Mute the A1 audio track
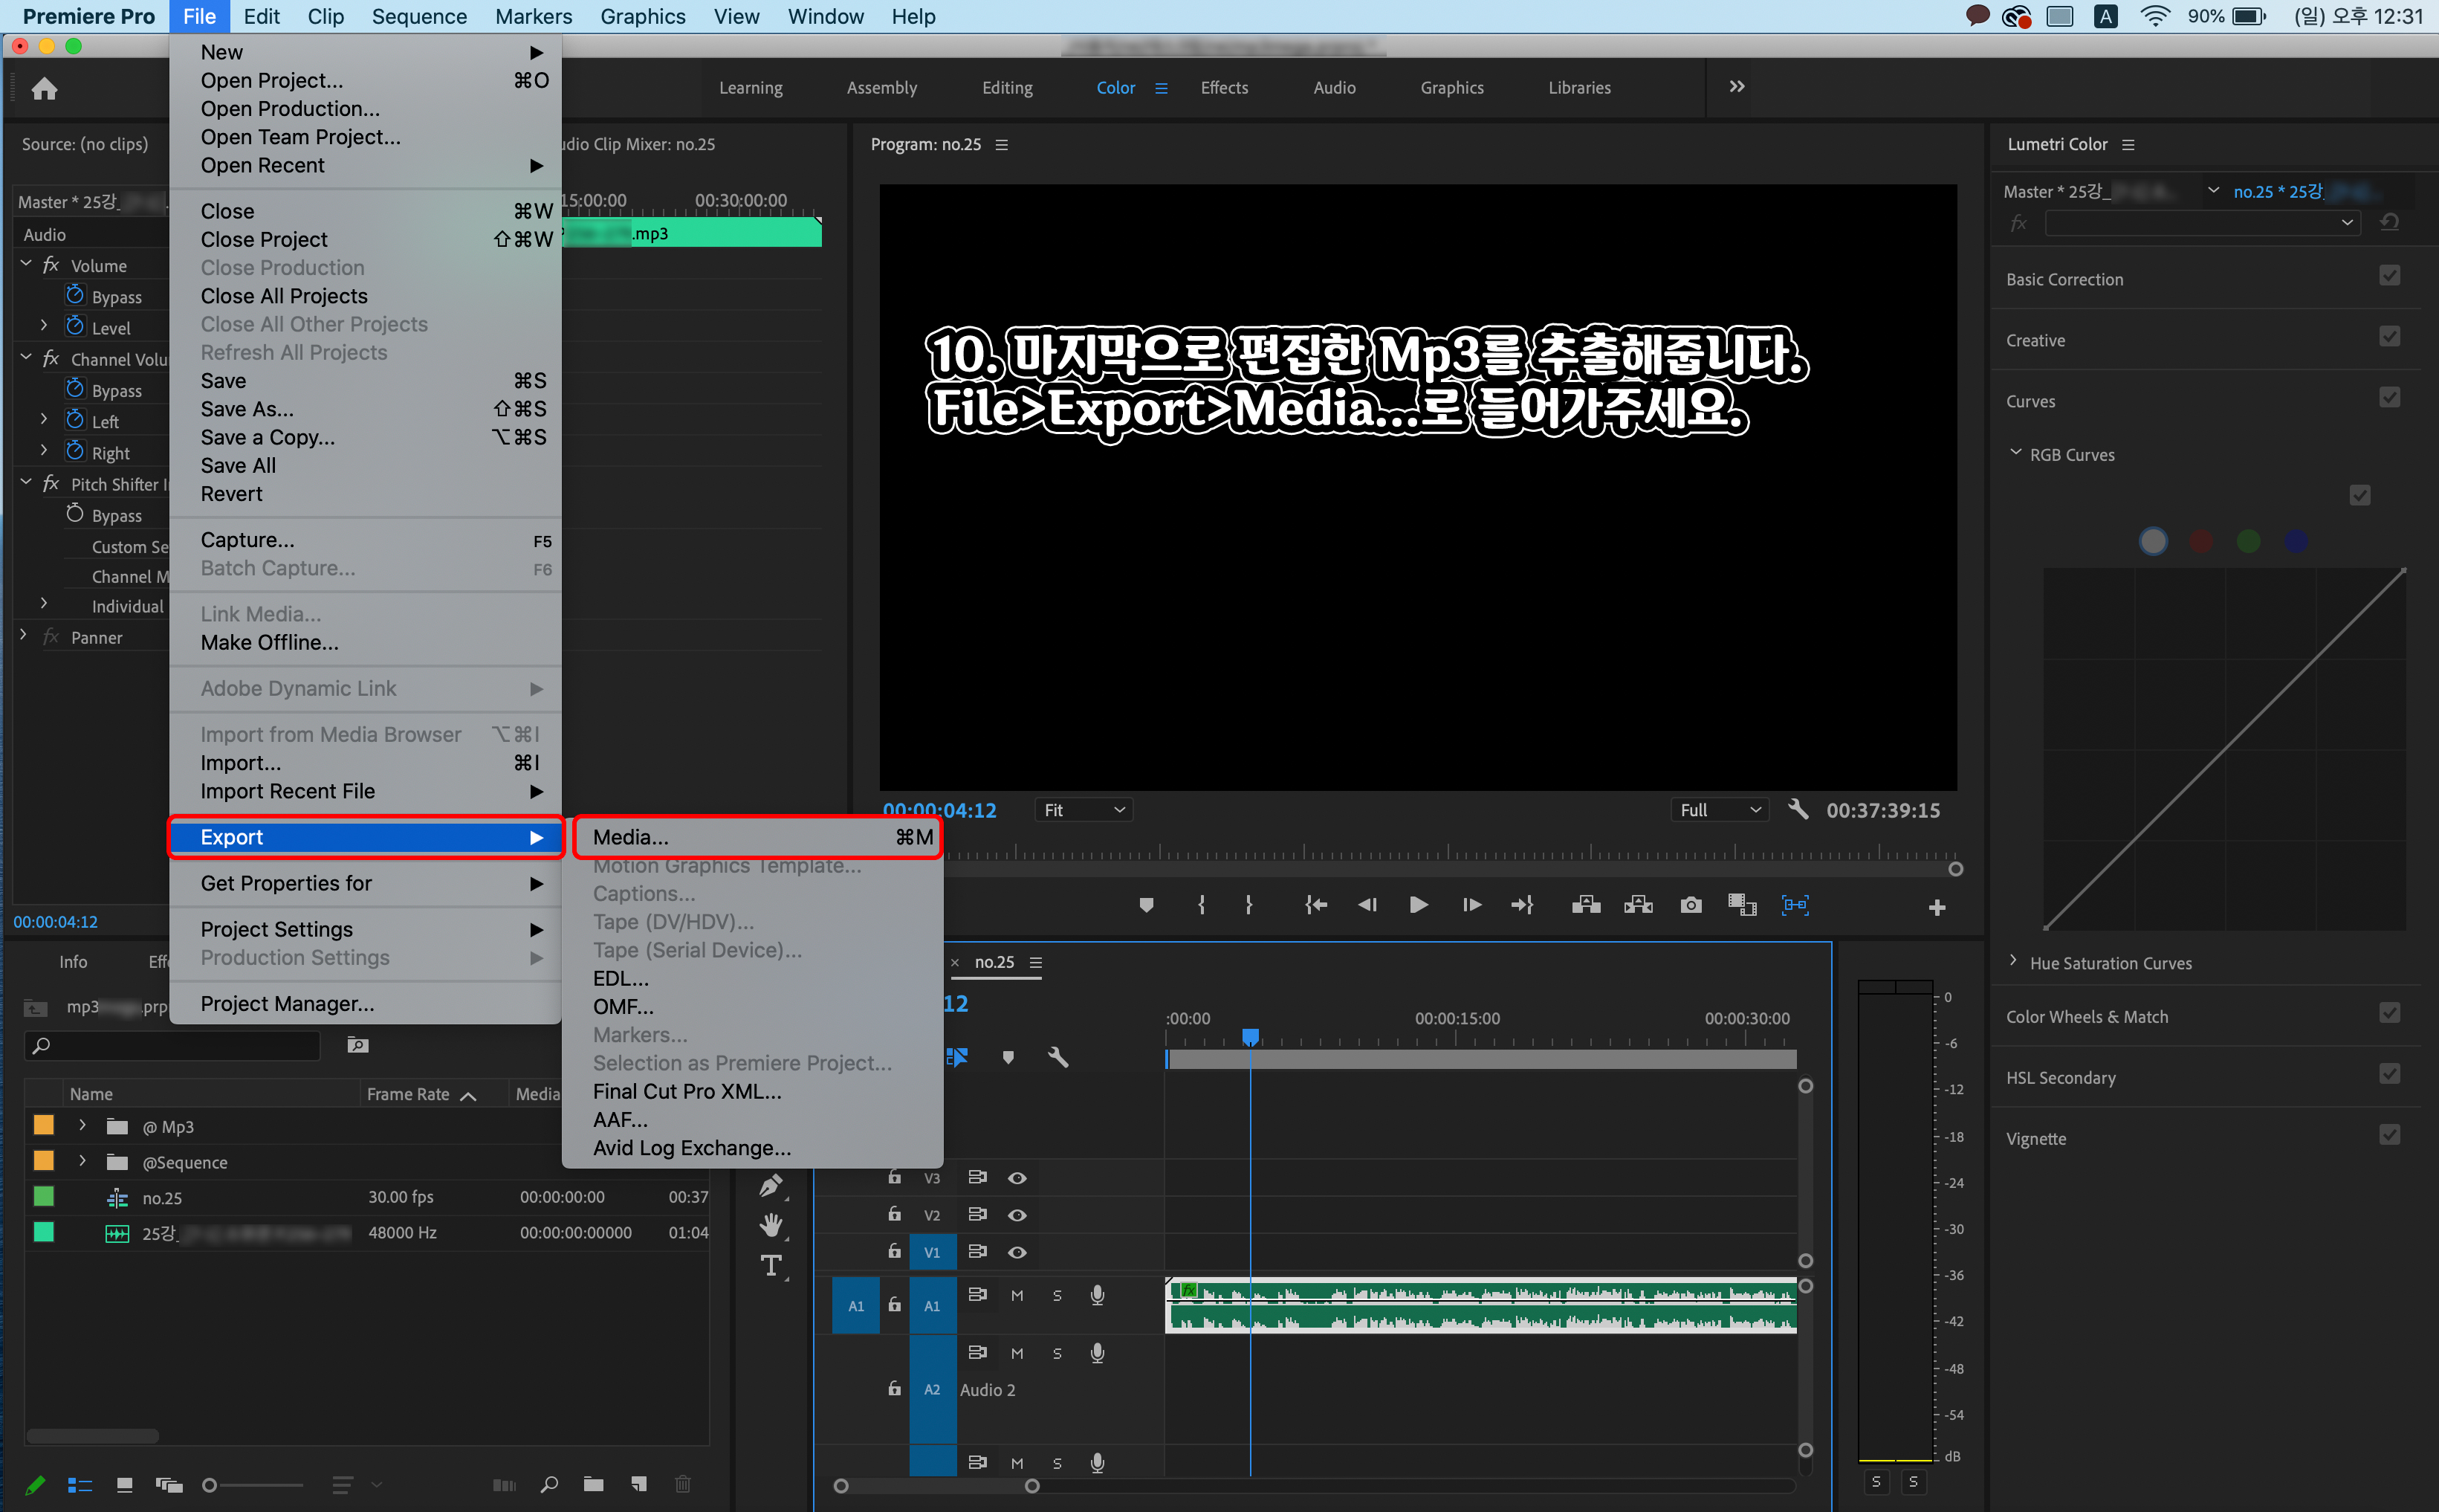The height and width of the screenshot is (1512, 2439). (x=1017, y=1295)
